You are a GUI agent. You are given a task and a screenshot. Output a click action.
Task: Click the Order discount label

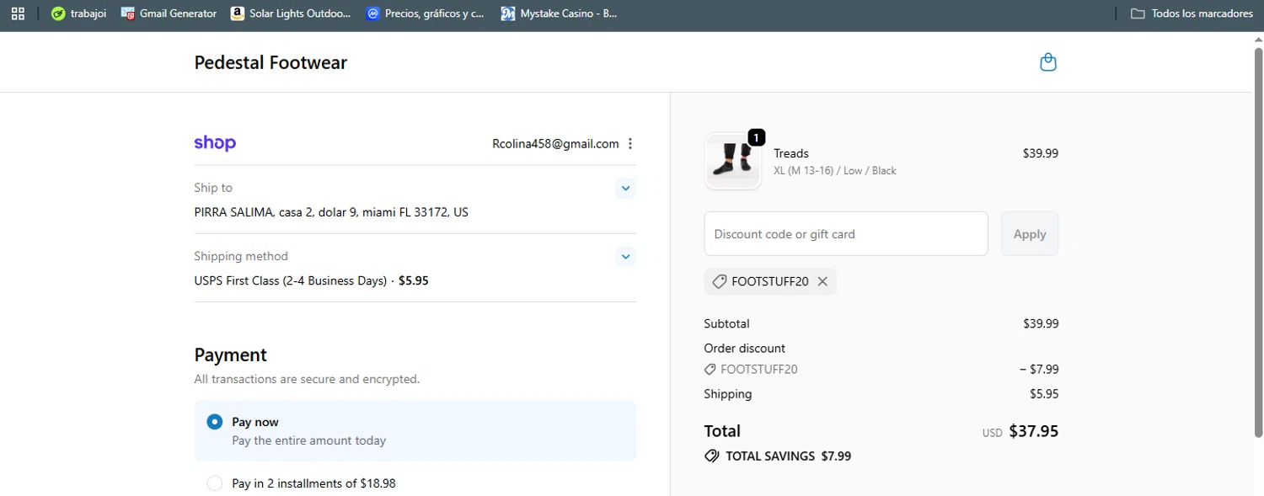745,348
